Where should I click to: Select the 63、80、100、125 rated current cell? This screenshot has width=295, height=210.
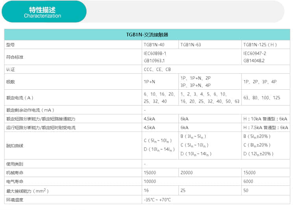point(262,98)
